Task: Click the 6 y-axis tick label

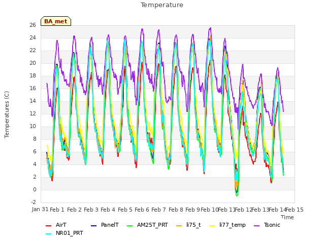Action: [35, 151]
